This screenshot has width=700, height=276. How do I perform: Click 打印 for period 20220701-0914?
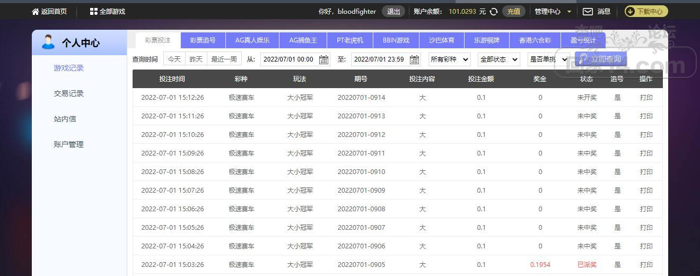(646, 98)
